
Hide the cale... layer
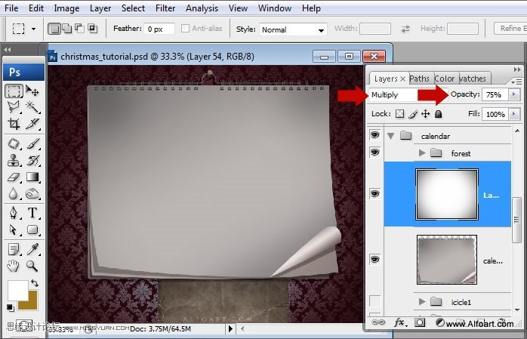tap(374, 260)
